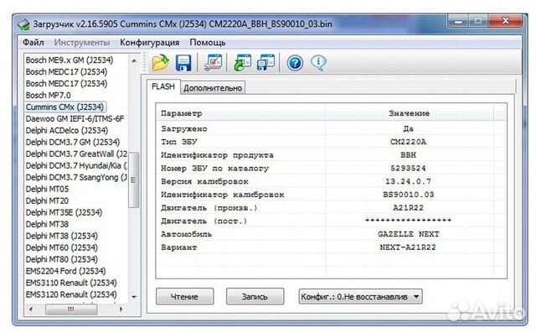Click module list vertical scrollbar thumb
Image resolution: width=536 pixels, height=333 pixels.
pos(134,180)
